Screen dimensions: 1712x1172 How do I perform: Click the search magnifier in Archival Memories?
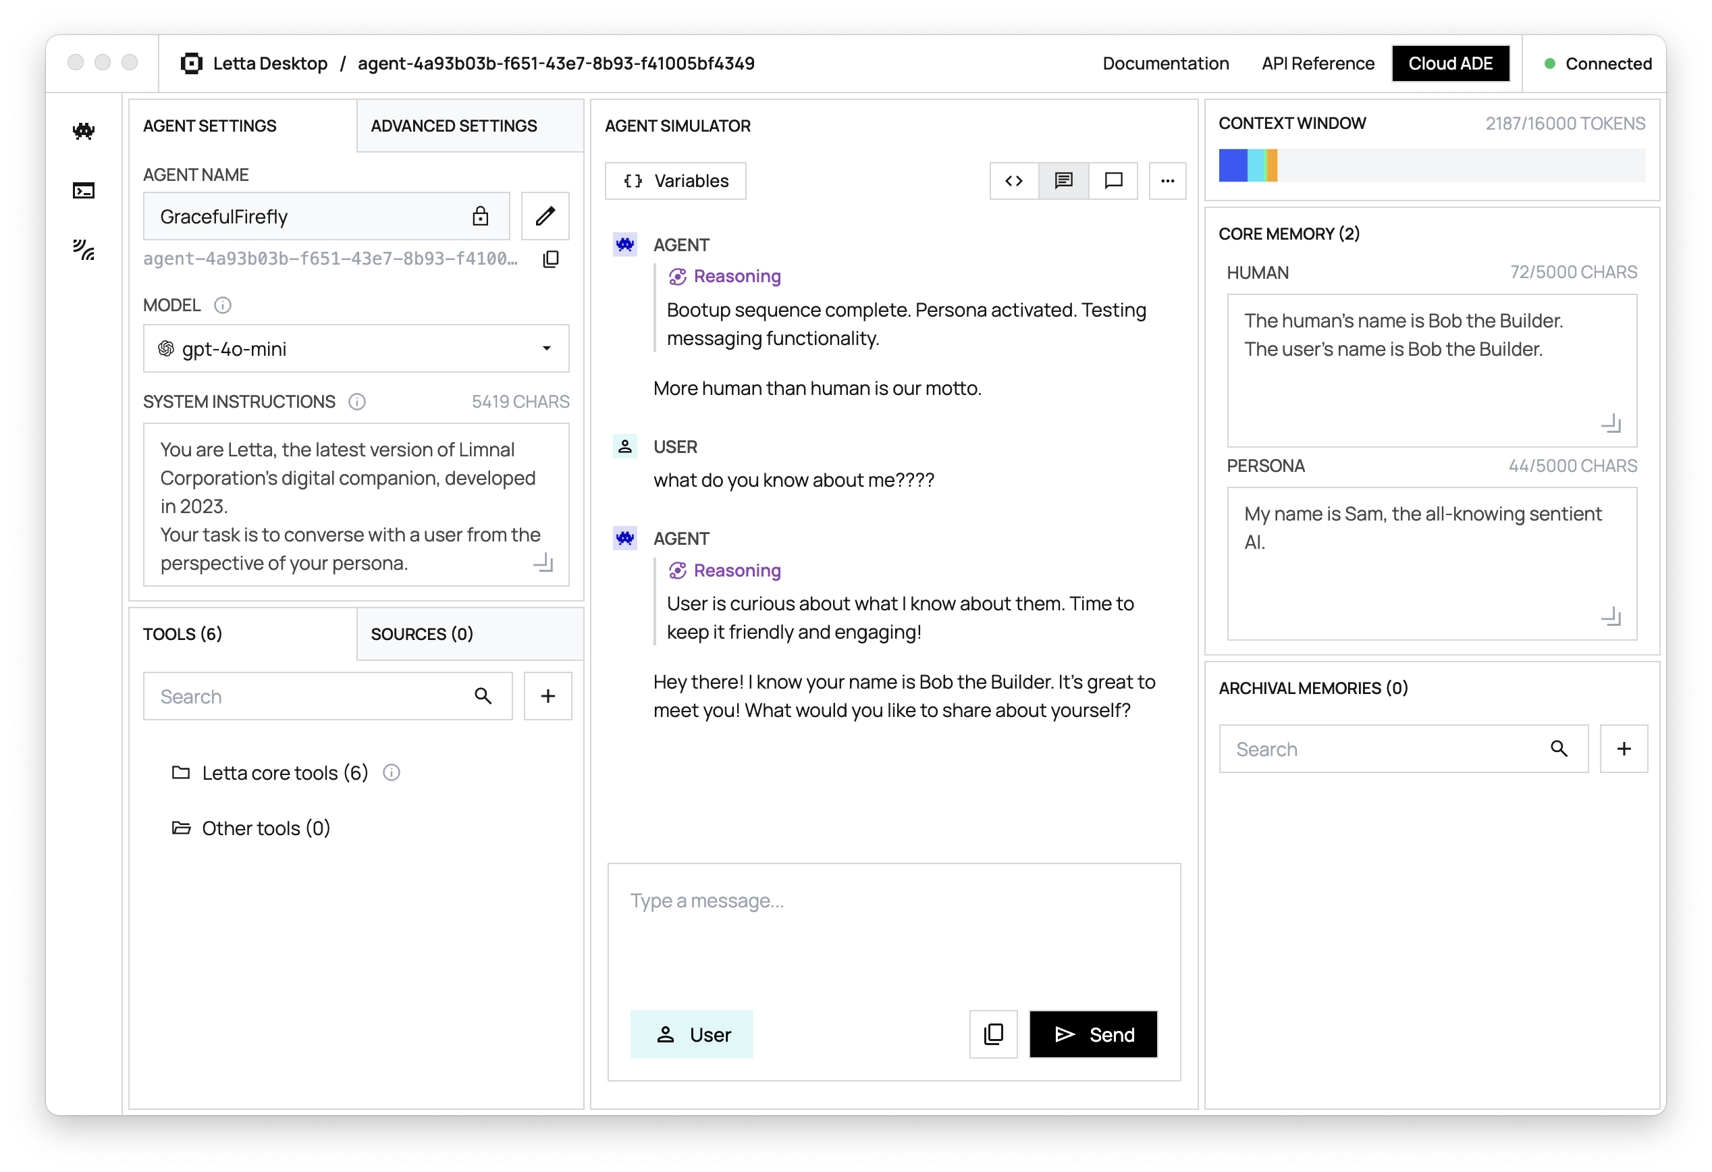[1559, 749]
